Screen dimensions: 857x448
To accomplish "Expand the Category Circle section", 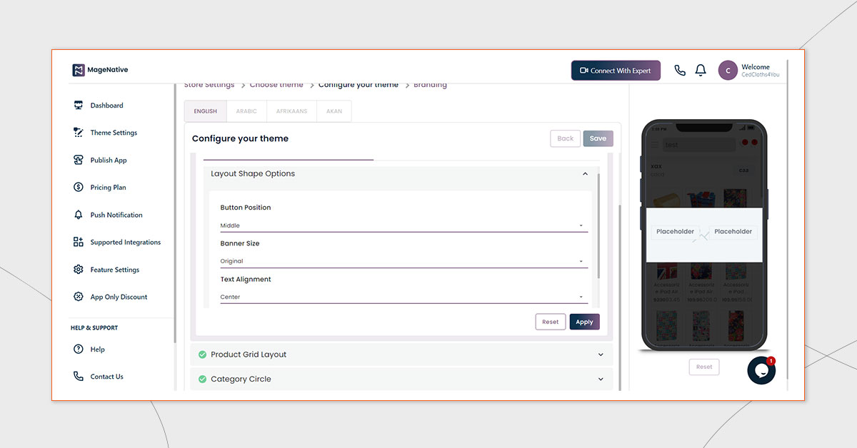I will (601, 379).
